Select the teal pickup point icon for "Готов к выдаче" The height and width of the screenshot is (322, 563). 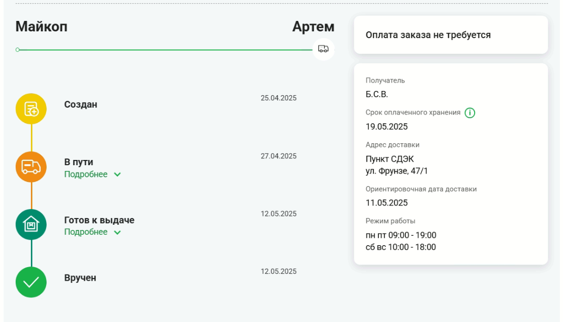click(x=31, y=224)
